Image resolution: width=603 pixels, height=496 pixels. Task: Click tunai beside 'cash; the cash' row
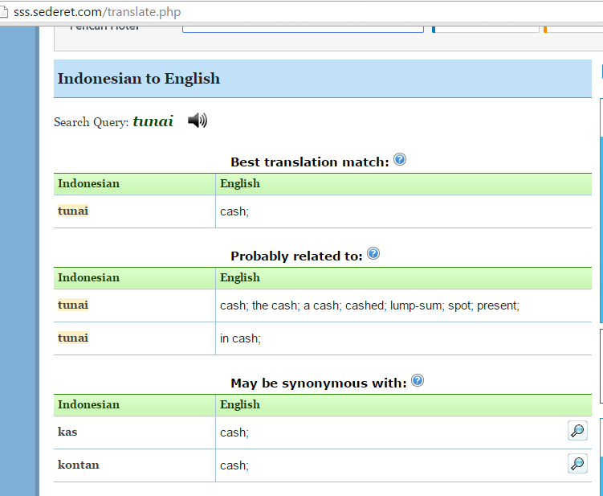coord(73,305)
